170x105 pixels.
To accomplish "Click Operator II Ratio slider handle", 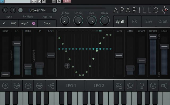I will click(x=28, y=66).
